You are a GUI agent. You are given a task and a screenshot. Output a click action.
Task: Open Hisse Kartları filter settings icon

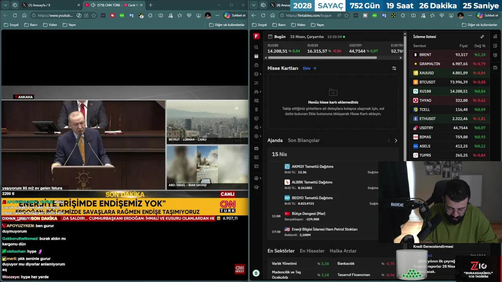coord(394,68)
